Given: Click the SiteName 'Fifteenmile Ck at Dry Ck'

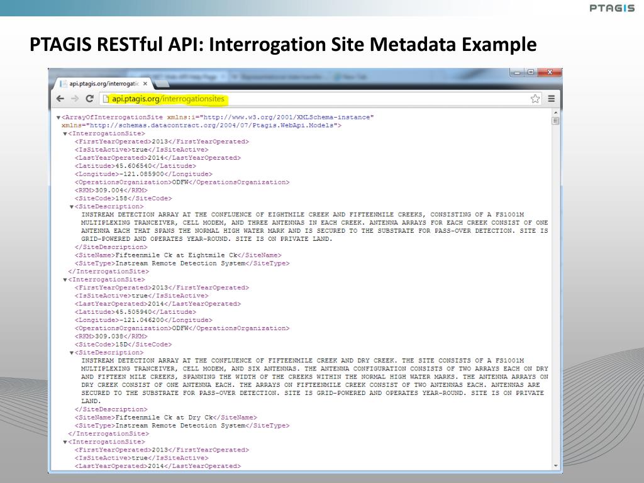Looking at the screenshot, I should click(x=164, y=418).
